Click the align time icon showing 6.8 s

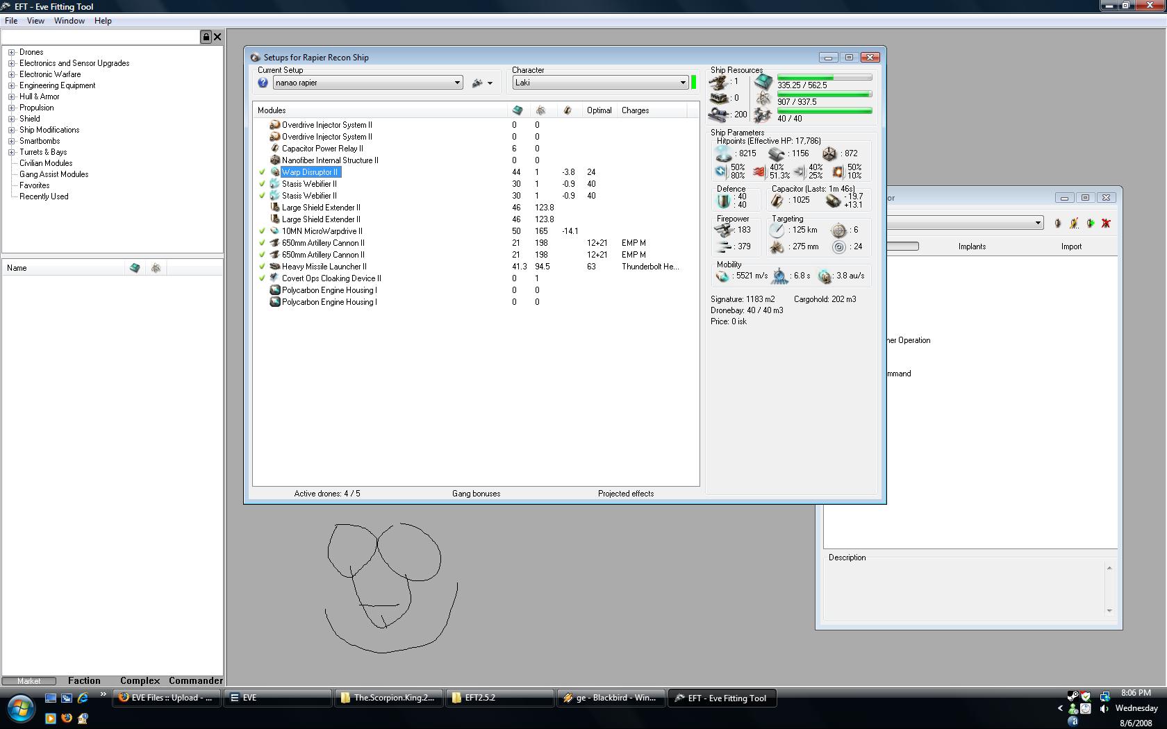click(x=780, y=276)
